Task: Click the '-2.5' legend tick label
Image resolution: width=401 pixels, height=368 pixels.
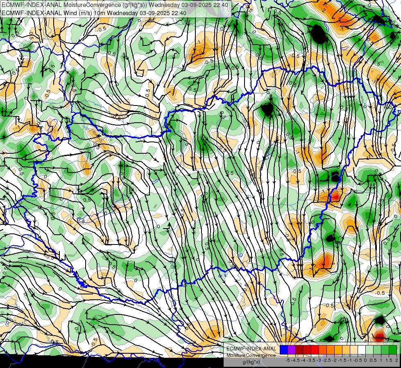Action: pos(326,360)
